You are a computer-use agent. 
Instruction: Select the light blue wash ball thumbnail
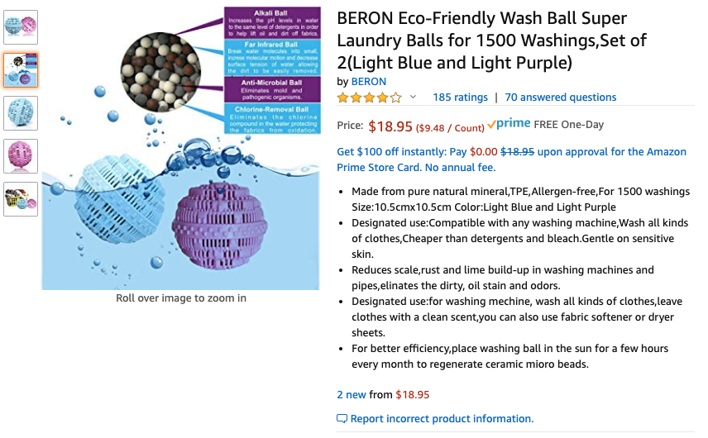21,112
